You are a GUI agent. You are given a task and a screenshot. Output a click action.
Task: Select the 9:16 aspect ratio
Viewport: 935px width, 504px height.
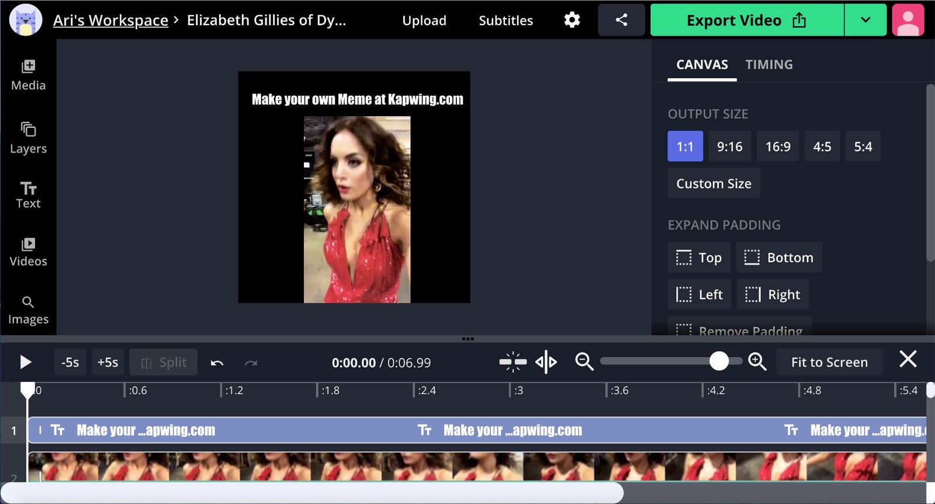coord(729,147)
